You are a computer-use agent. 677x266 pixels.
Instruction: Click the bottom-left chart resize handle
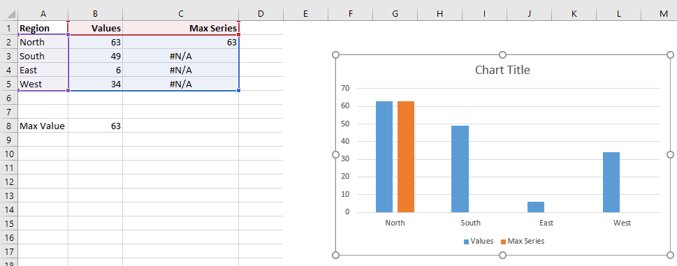point(335,256)
